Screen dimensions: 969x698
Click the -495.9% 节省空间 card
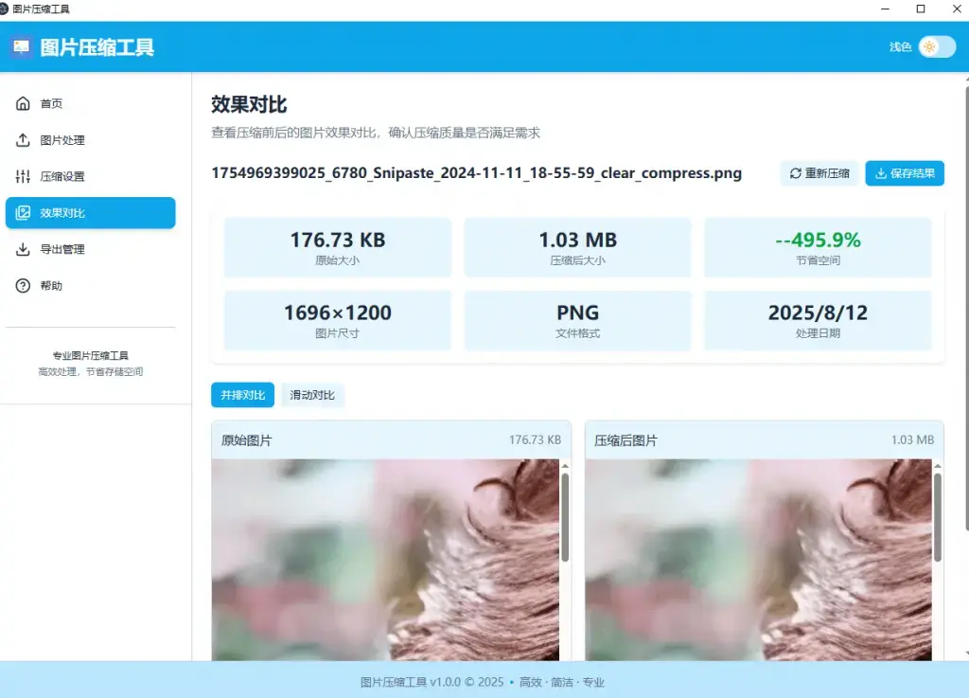[x=818, y=247]
